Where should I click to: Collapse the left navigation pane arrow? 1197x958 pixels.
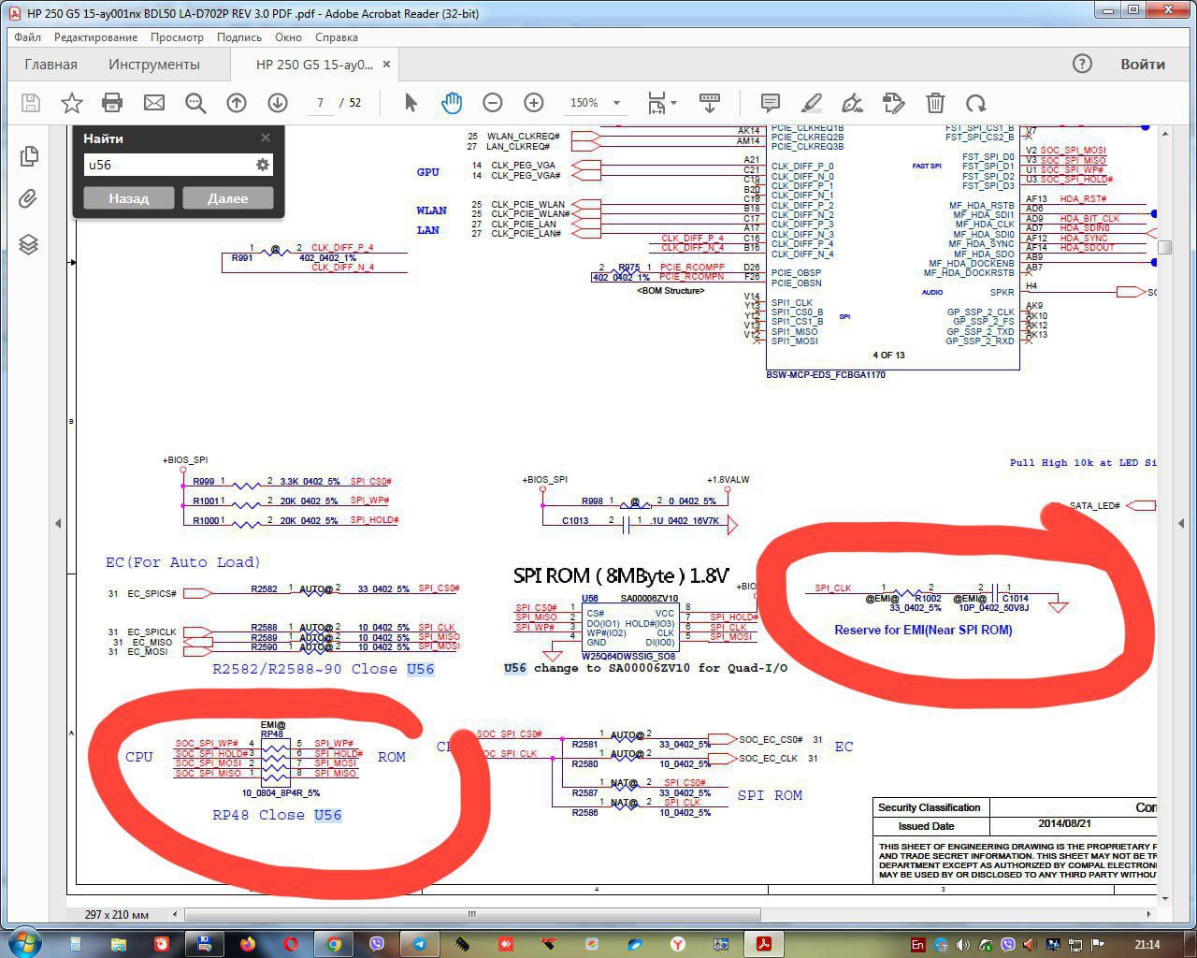click(x=58, y=523)
